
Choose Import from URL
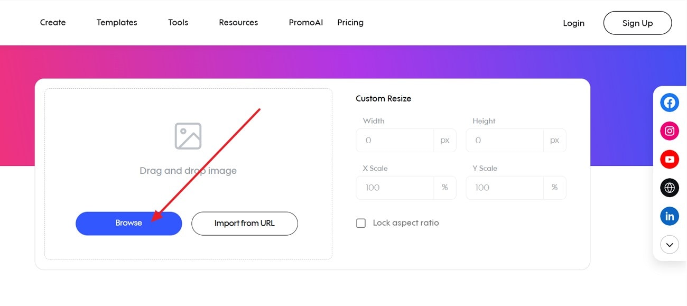pos(245,224)
